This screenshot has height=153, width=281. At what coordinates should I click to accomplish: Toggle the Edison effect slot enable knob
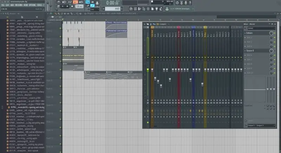click(x=271, y=33)
